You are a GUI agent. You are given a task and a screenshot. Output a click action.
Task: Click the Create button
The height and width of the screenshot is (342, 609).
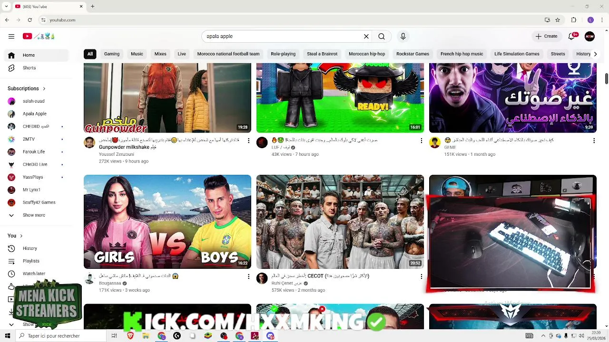tap(546, 36)
